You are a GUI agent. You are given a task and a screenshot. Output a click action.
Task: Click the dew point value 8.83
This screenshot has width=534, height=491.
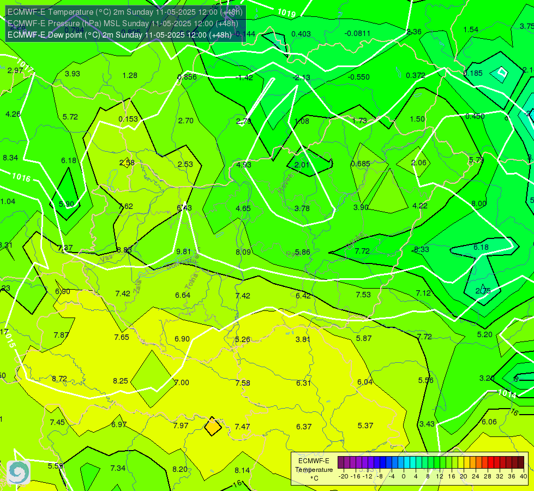coord(124,250)
